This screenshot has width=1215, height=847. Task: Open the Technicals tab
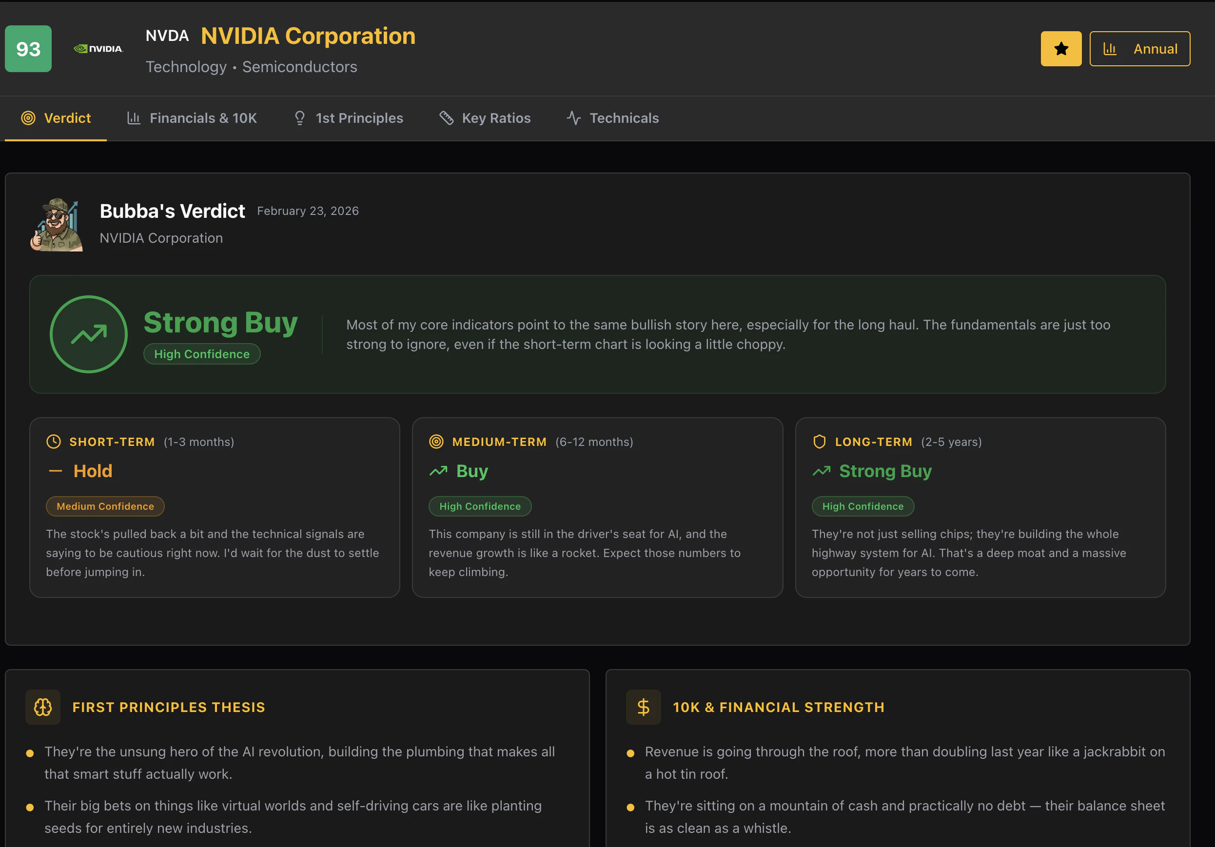[x=613, y=118]
